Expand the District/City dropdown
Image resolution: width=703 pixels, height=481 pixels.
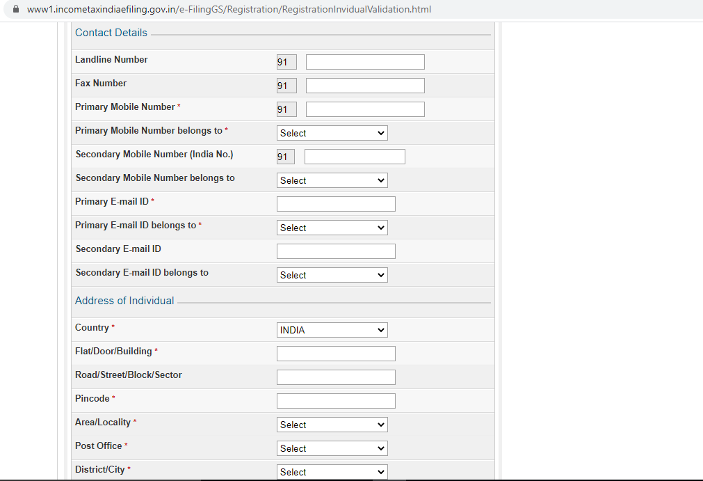coord(332,472)
